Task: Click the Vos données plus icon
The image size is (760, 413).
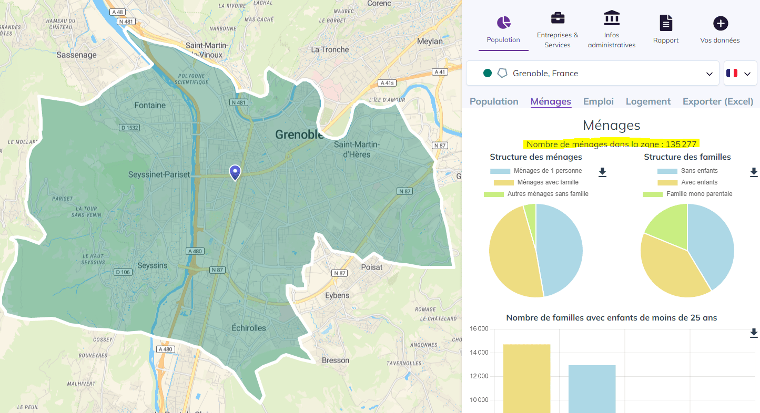Action: click(720, 22)
